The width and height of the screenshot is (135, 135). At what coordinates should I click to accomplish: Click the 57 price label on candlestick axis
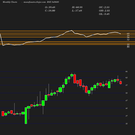pos(126,85)
